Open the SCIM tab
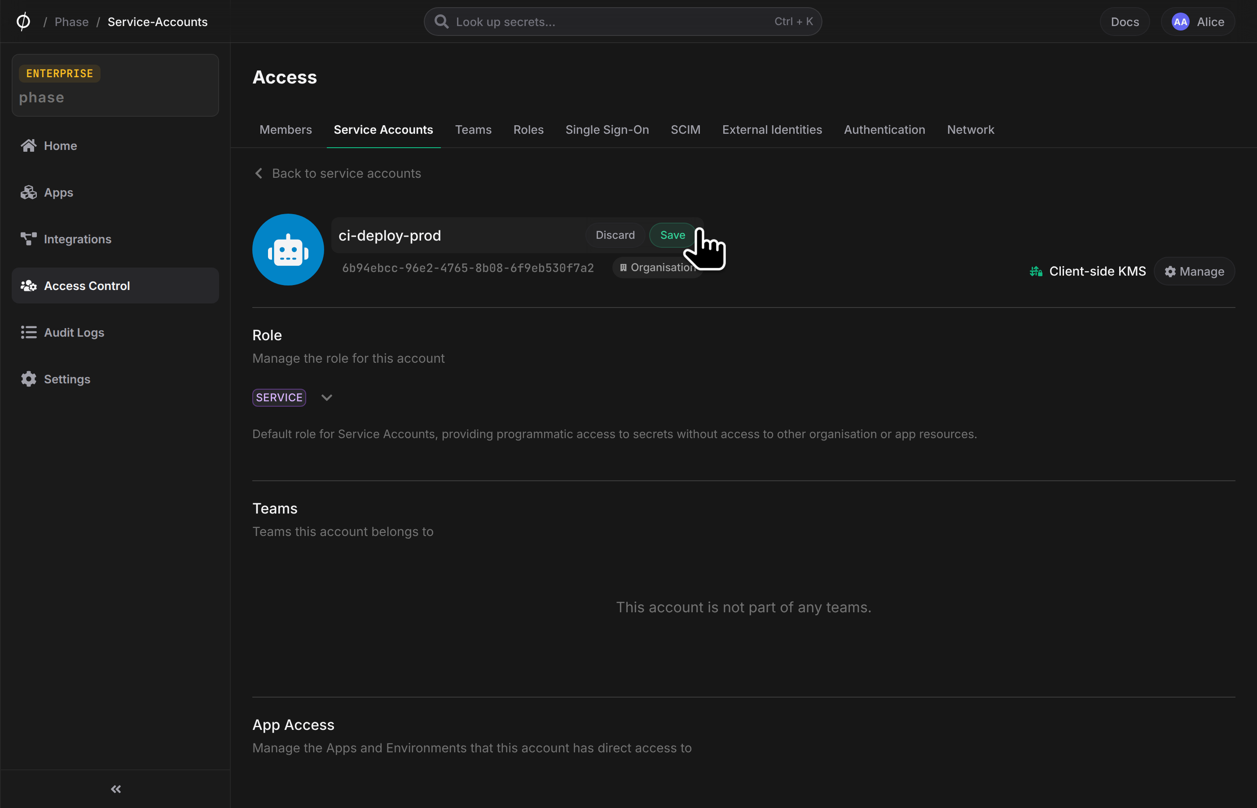 (x=685, y=130)
